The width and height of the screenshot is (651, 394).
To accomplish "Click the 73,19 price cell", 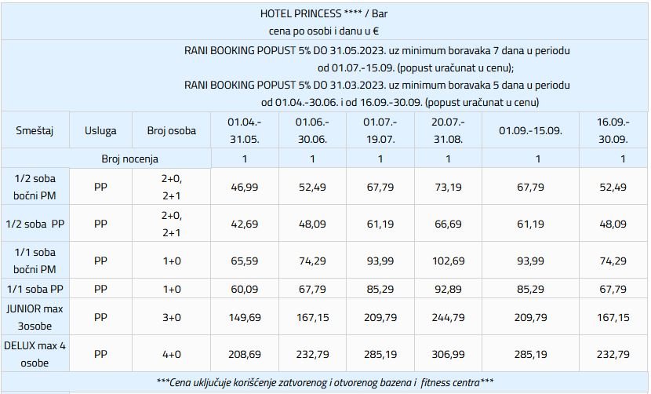I will click(448, 187).
